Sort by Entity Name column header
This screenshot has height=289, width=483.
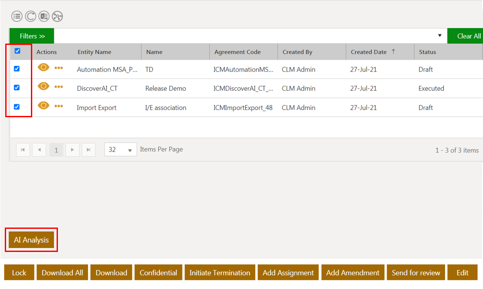tap(94, 52)
